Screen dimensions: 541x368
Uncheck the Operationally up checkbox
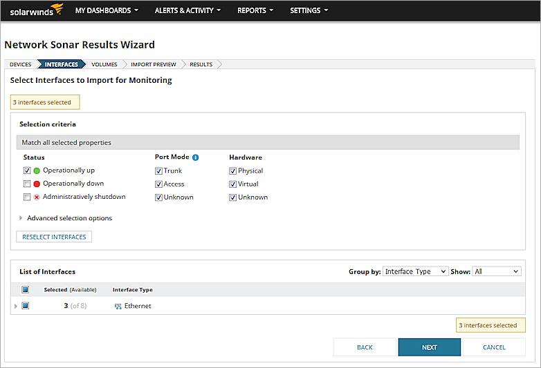click(x=27, y=171)
